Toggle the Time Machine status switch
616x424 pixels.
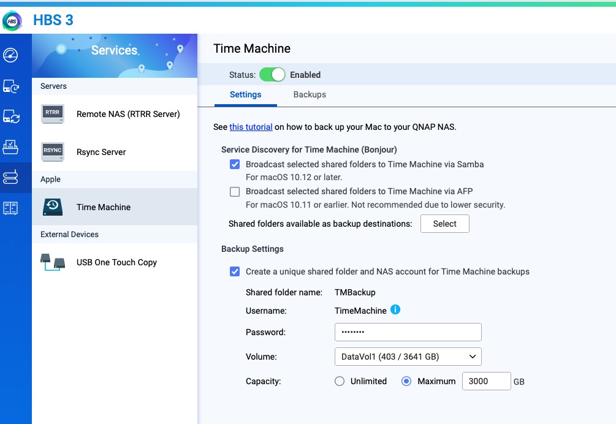[x=272, y=75]
